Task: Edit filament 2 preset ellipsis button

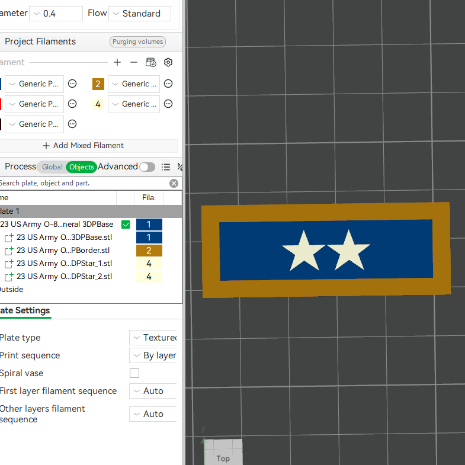Action: point(168,84)
